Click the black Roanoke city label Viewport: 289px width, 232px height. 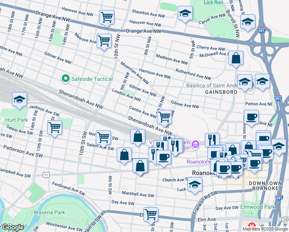coord(203,173)
